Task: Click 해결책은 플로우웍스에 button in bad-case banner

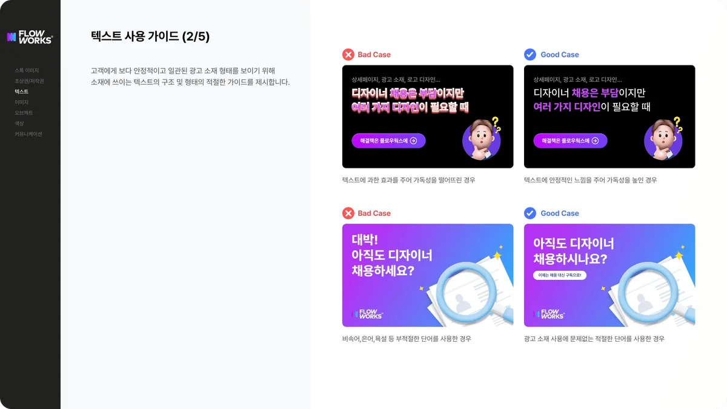Action: coord(388,141)
